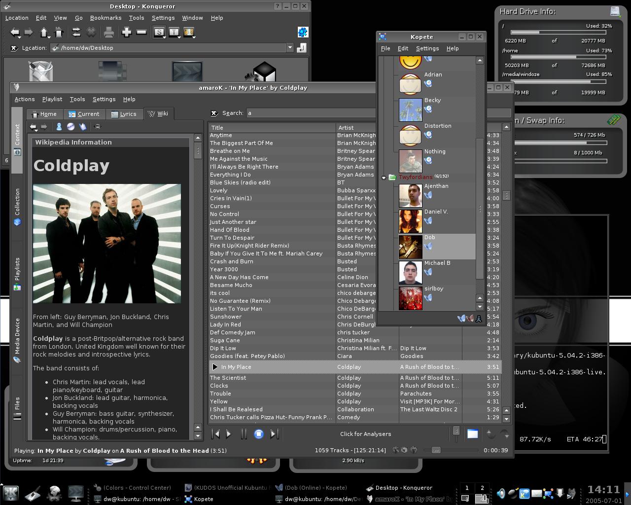Viewport: 631px width, 505px height.
Task: Open the Konqueror Tools menu
Action: (x=137, y=18)
